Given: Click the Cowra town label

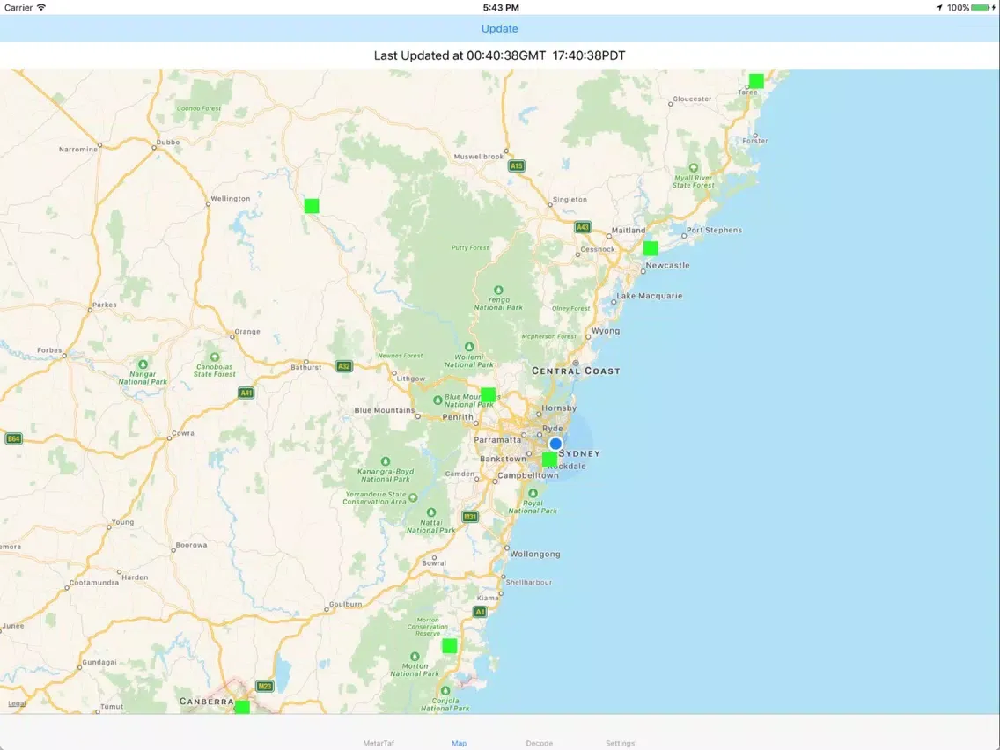Looking at the screenshot, I should point(183,433).
